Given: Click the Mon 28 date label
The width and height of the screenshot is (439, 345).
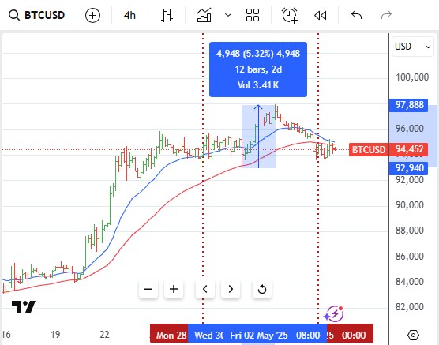Looking at the screenshot, I should click(x=170, y=335).
